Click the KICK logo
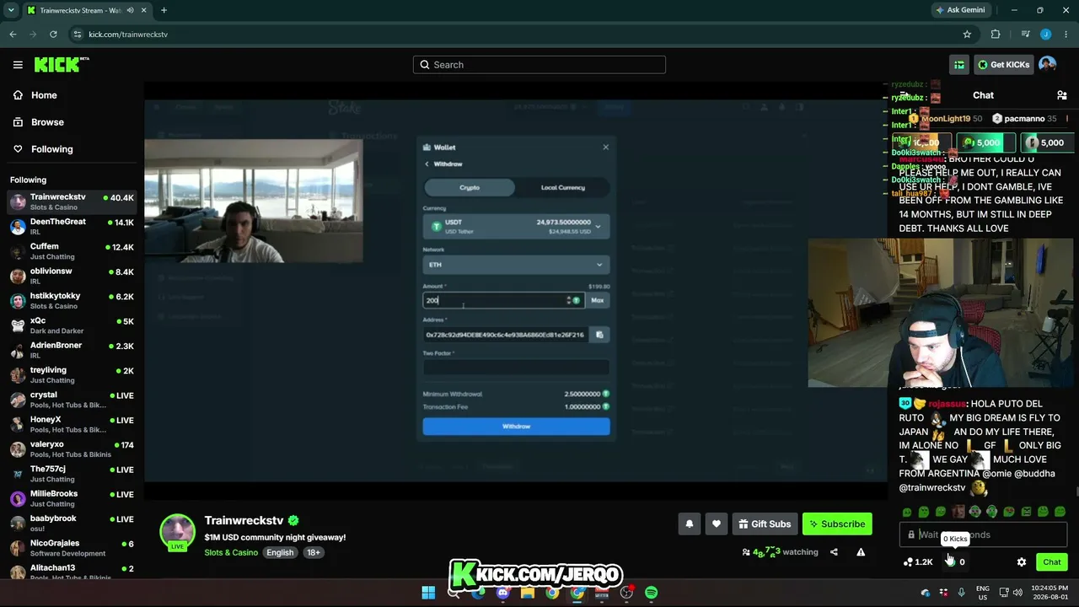Screen dimensions: 1079x607 point(61,65)
